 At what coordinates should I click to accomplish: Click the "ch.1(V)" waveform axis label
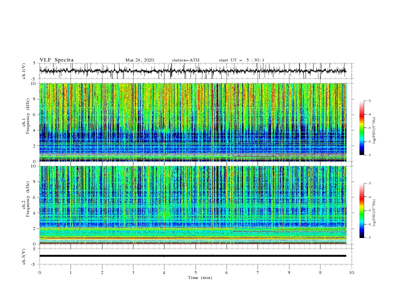(x=24, y=71)
